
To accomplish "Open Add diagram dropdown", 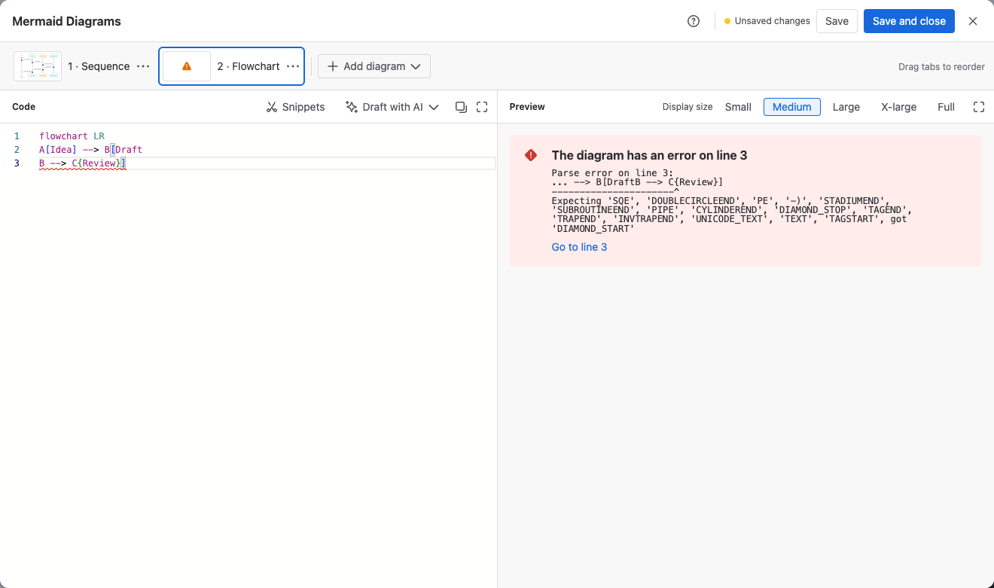I will click(374, 66).
